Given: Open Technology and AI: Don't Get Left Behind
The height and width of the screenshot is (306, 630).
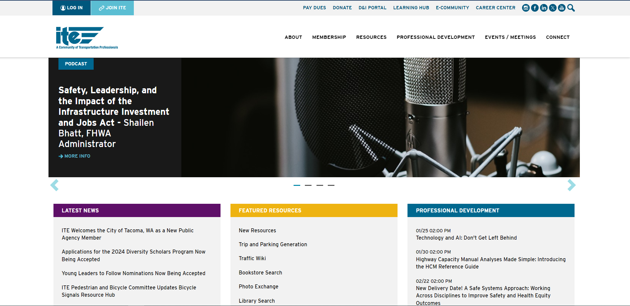Looking at the screenshot, I should (x=466, y=238).
